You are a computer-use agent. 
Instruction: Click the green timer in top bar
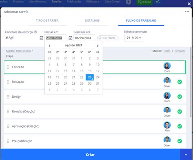[145, 2]
